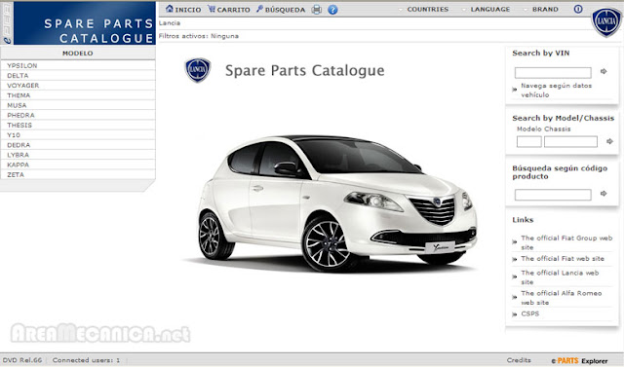Viewport: 624px width, 367px height.
Task: Focus the Modelo input field
Action: (x=528, y=142)
